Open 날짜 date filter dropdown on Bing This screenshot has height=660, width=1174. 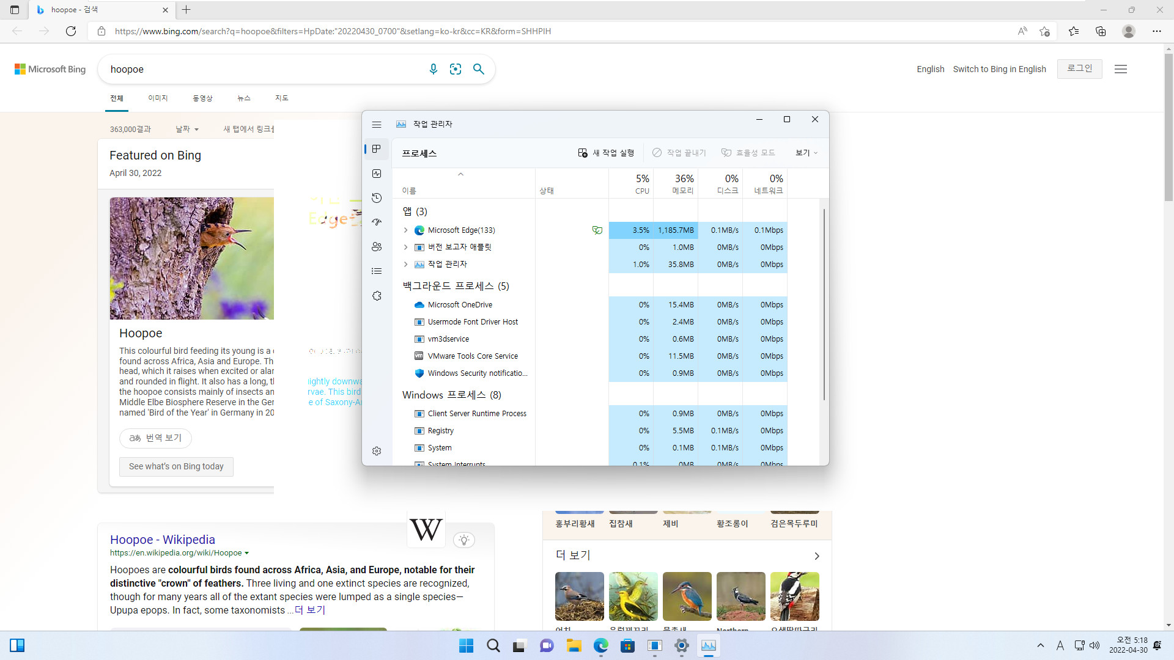coord(187,130)
